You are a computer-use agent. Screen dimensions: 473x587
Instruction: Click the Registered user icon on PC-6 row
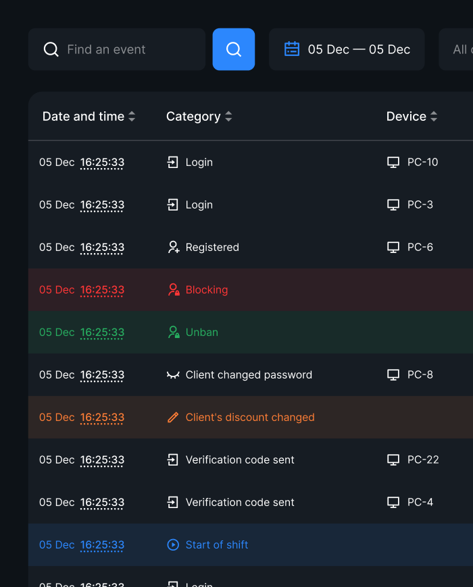[173, 247]
